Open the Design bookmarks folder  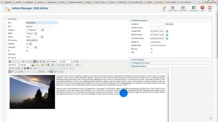pyautogui.click(x=87, y=2)
